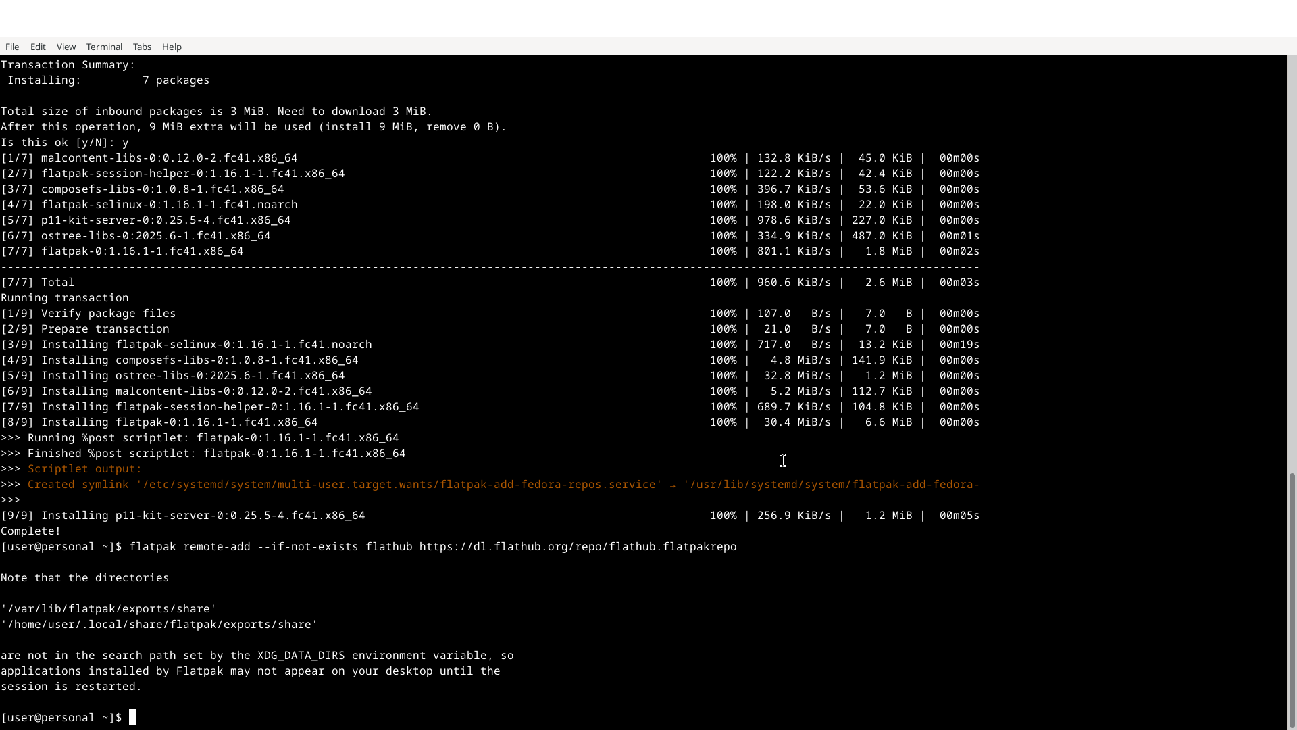This screenshot has width=1297, height=730.
Task: Click the 'Running transaction' line
Action: [x=64, y=298]
